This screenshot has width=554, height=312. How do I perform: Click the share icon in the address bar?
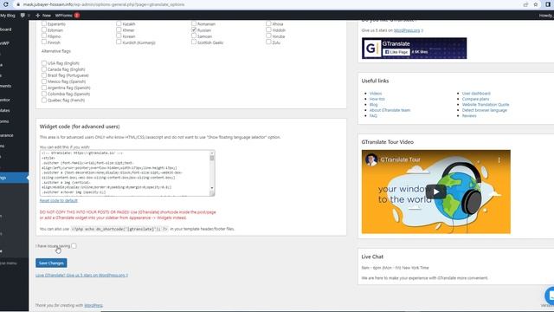(525, 4)
